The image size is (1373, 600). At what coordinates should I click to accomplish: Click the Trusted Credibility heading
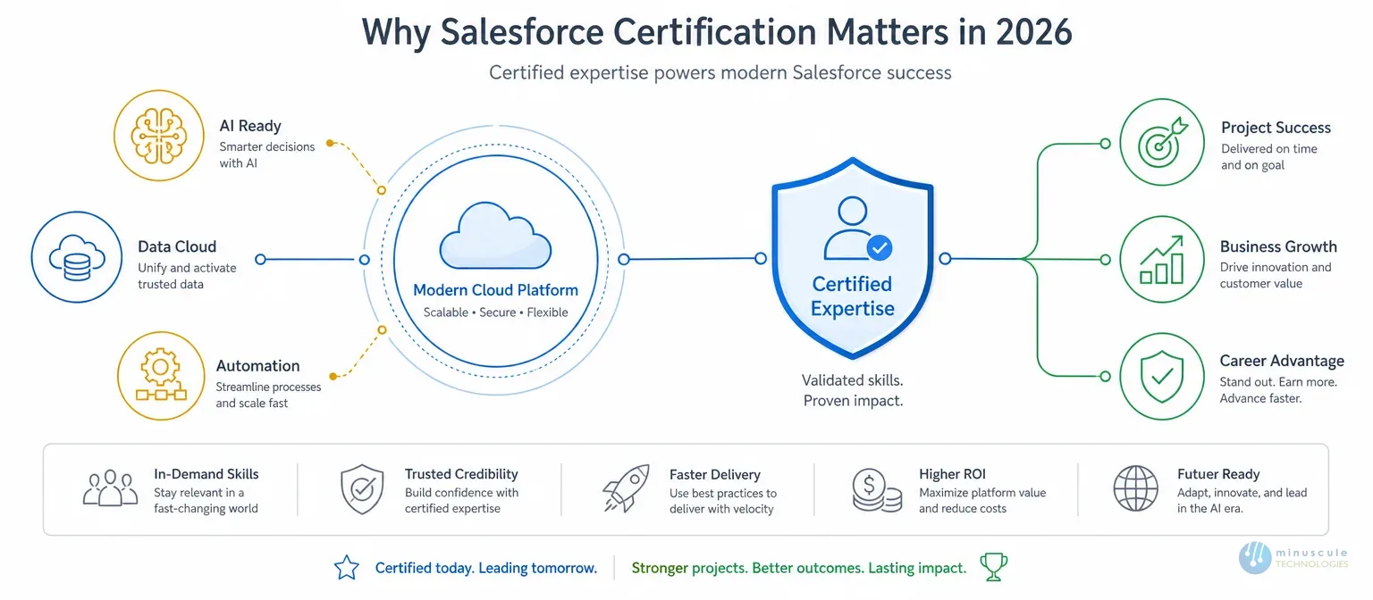(461, 474)
